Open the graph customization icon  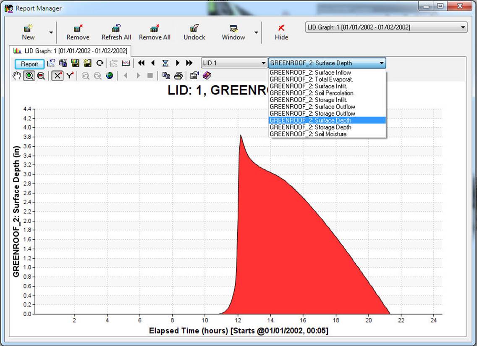click(194, 75)
